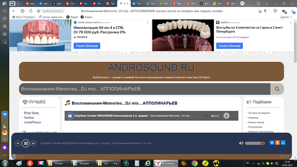The height and width of the screenshot is (167, 297).
Task: Switch to the Пог weather tab
Action: click(217, 3)
